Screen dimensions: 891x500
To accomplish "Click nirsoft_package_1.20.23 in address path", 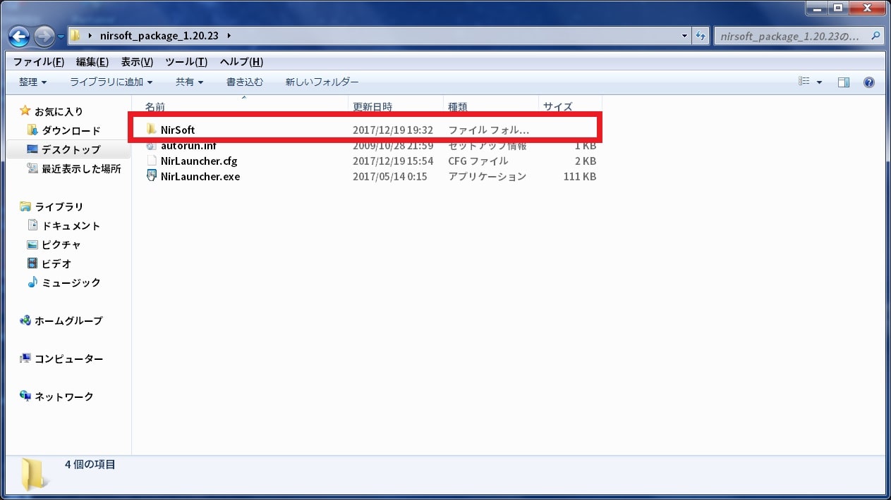I will tap(161, 36).
